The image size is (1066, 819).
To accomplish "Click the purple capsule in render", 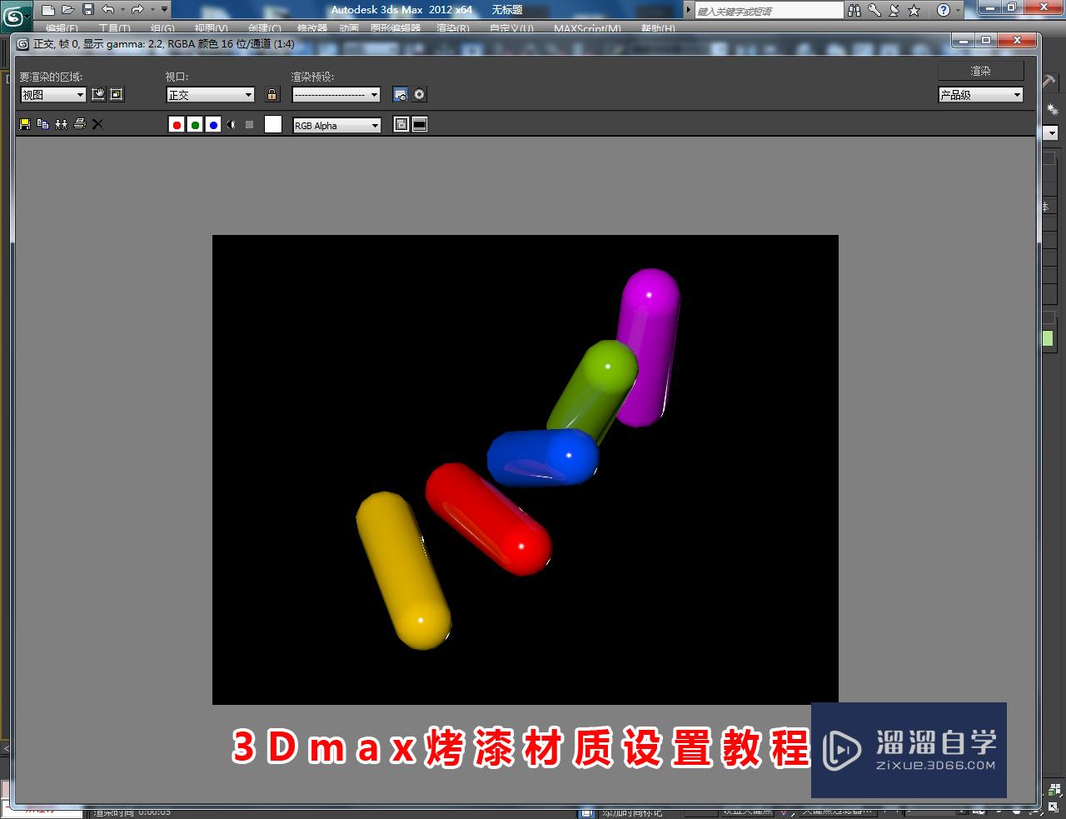I will tap(650, 346).
